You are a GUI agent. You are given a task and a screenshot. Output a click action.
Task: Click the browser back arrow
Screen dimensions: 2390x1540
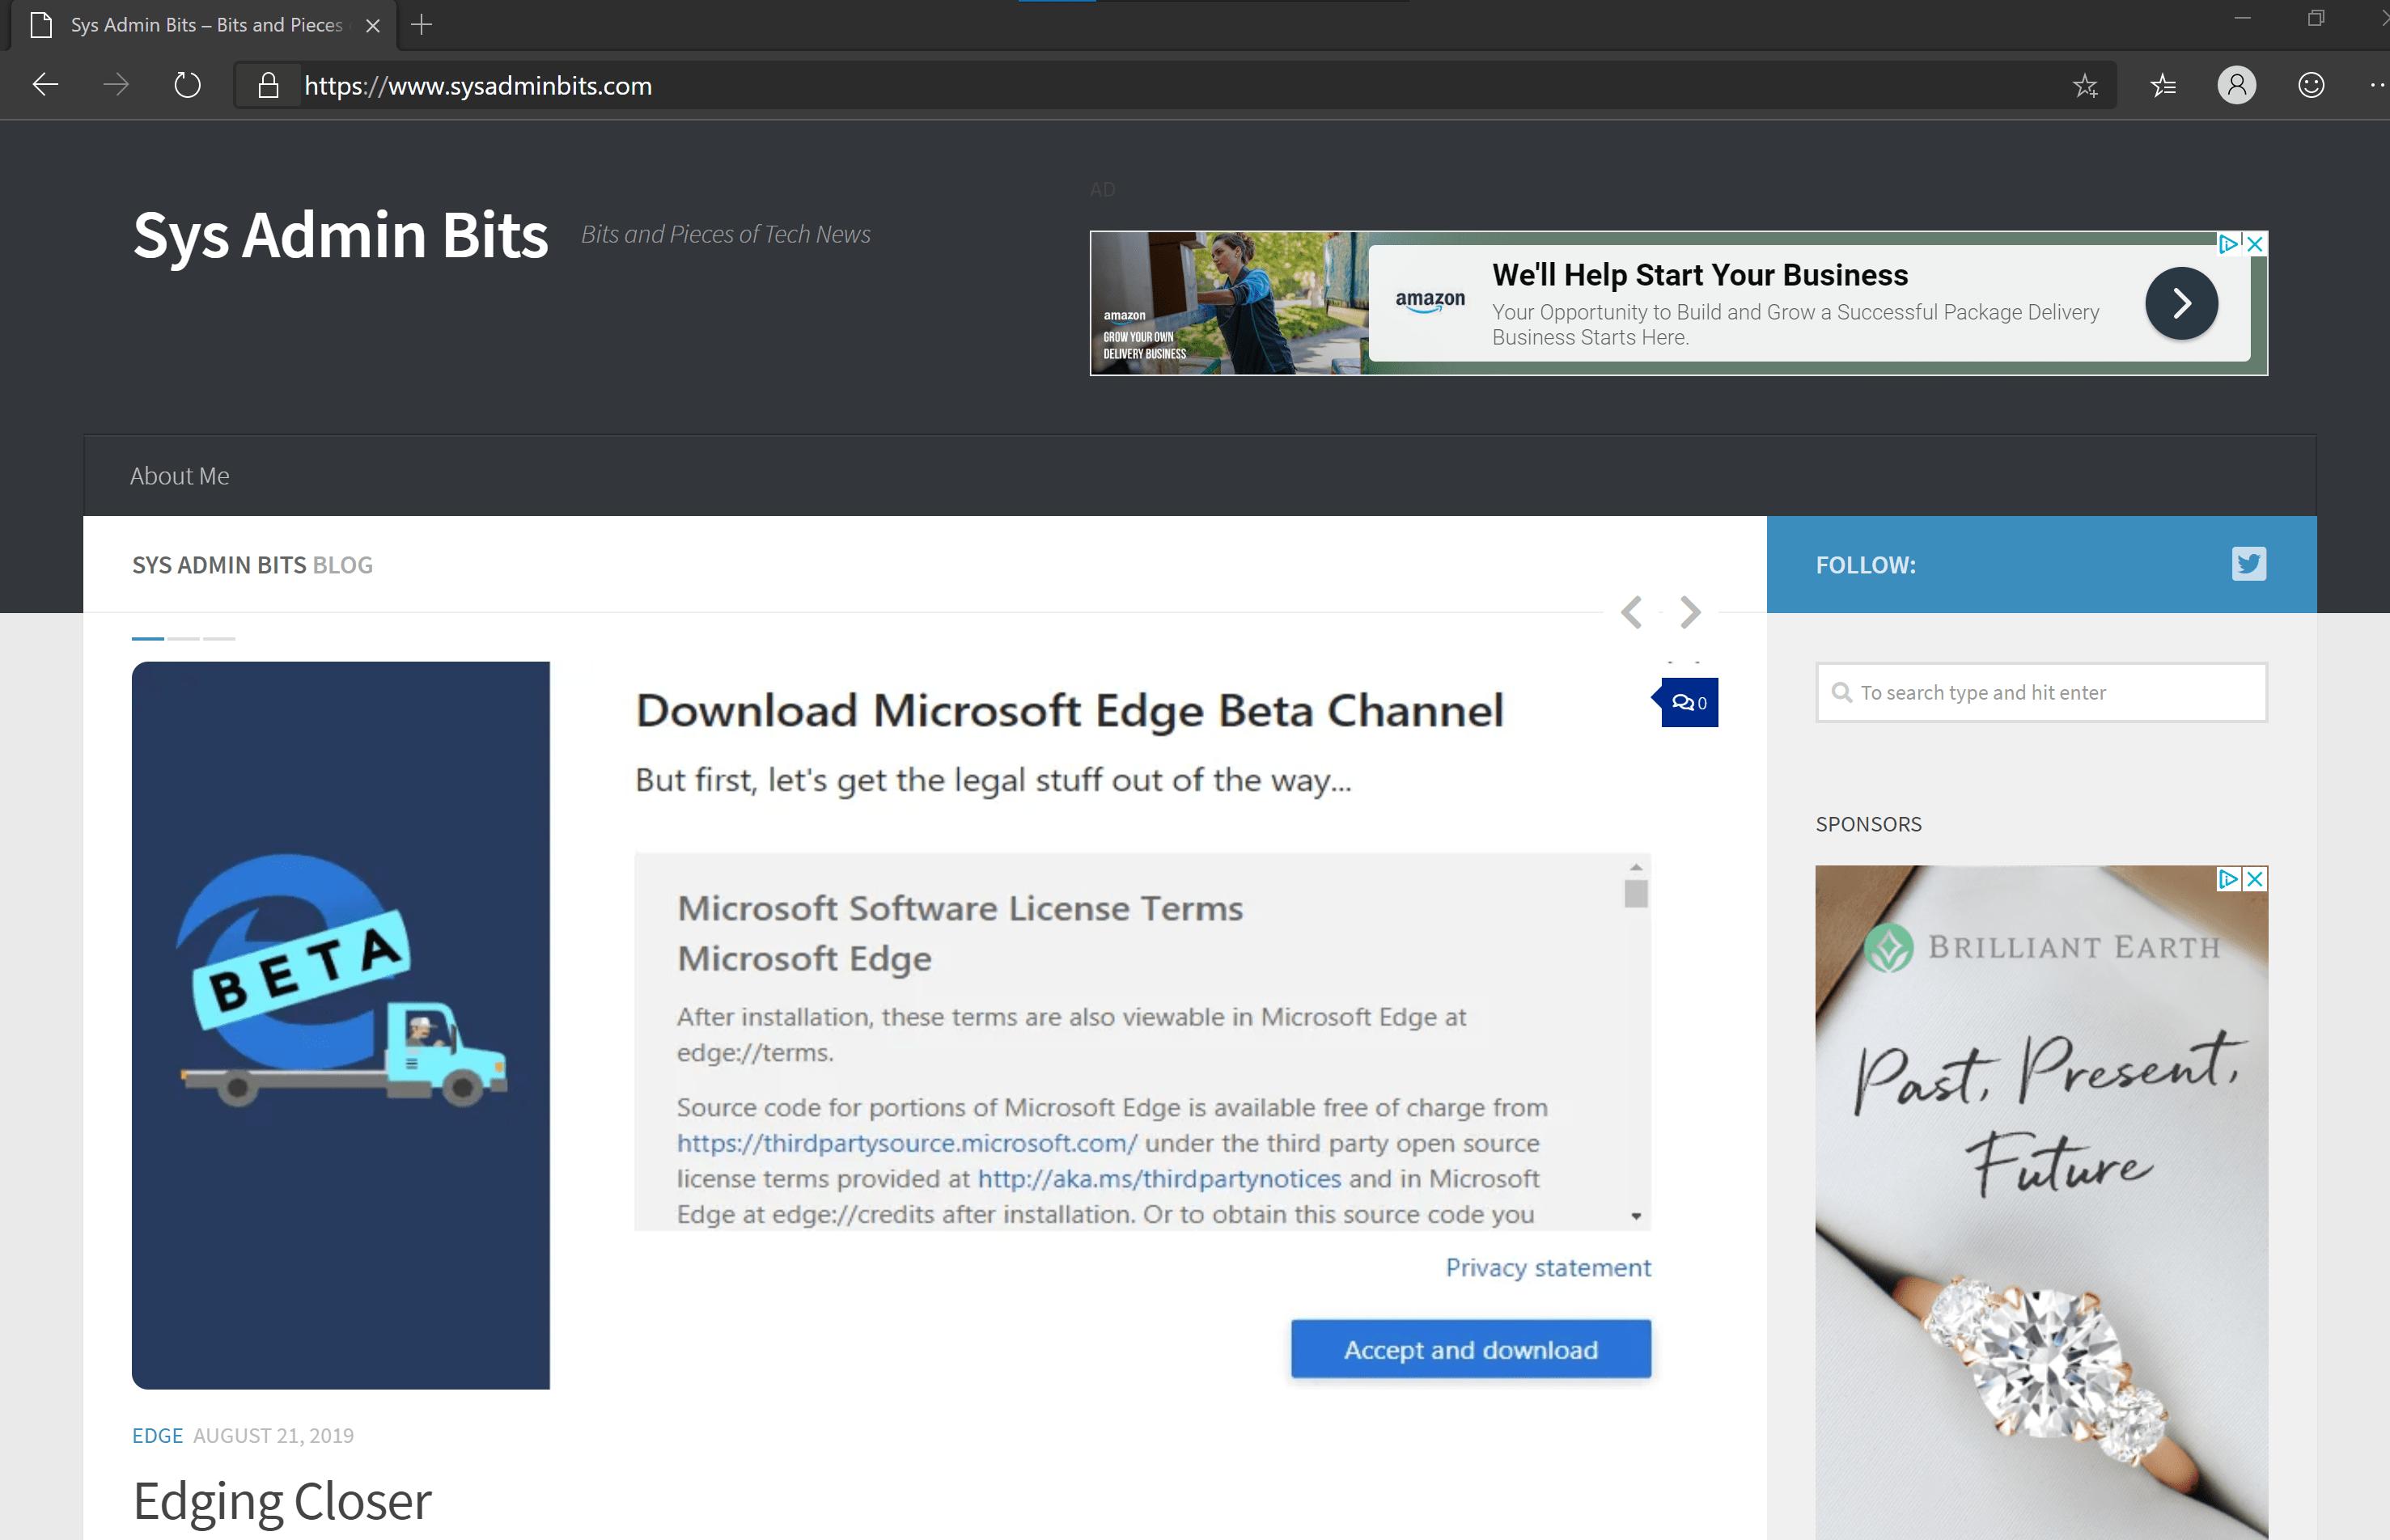(45, 85)
